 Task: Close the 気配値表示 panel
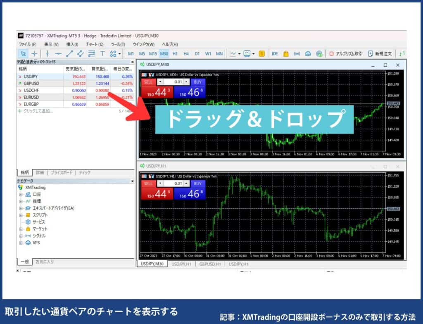coord(132,62)
